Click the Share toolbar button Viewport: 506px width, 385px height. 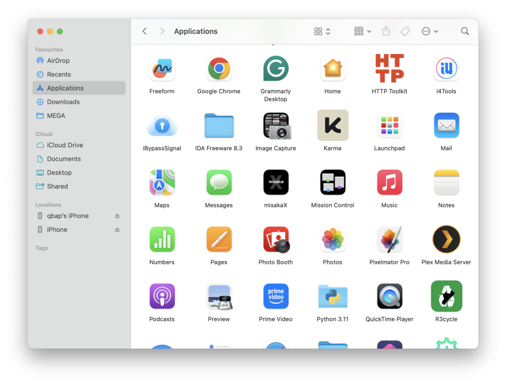[386, 31]
